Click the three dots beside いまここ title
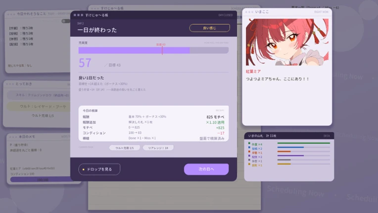378x213 pixels. pyautogui.click(x=249, y=12)
